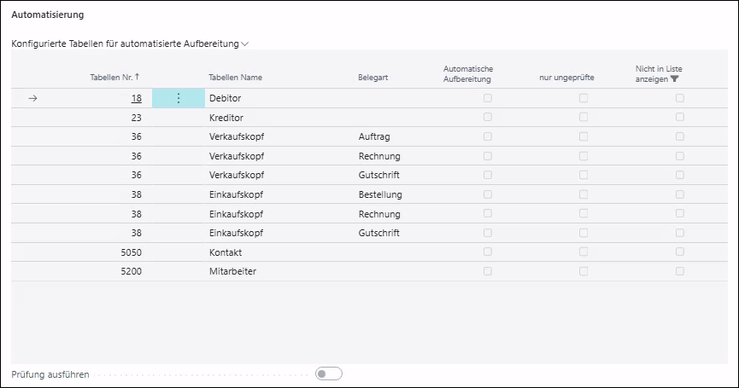
Task: Expand Konfigurierte Tabellen für automatisierte Aufbereitung dropdown
Action: tap(245, 43)
